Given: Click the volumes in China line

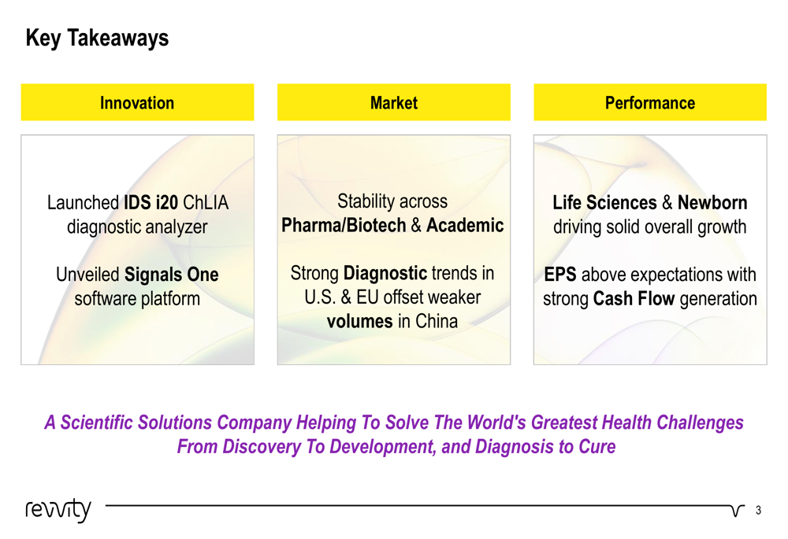Looking at the screenshot, I should [x=392, y=321].
